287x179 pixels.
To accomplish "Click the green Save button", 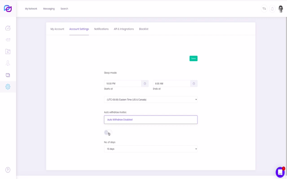I will point(193,58).
